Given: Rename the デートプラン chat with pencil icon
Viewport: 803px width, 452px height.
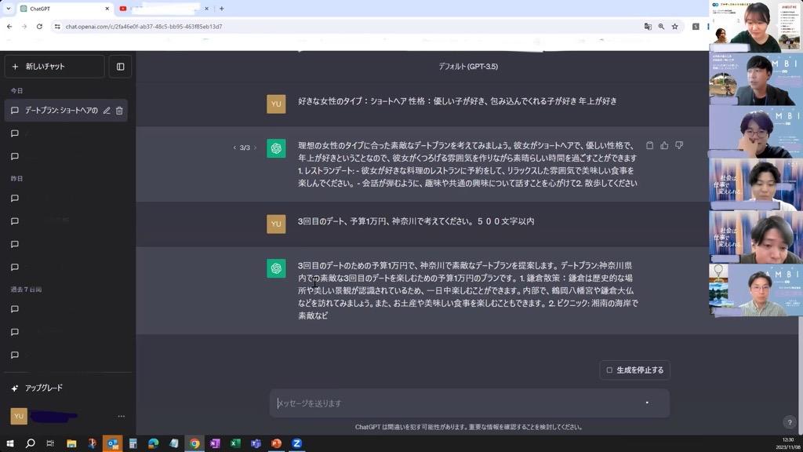Looking at the screenshot, I should (x=107, y=111).
